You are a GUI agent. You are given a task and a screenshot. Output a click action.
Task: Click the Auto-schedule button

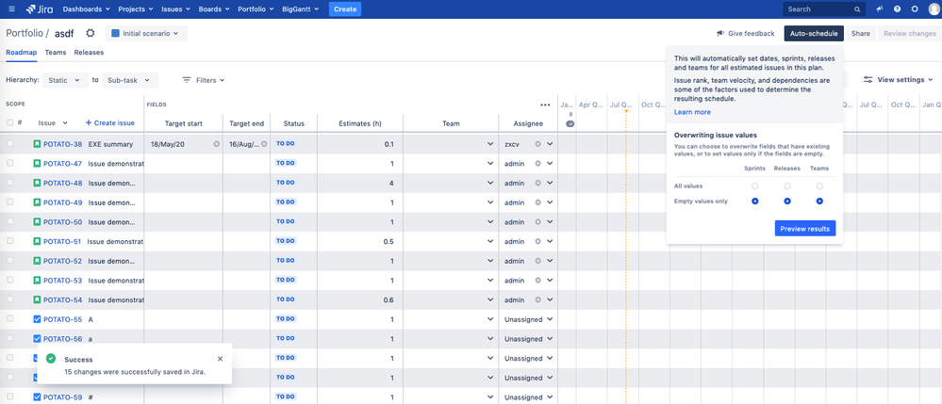point(814,34)
